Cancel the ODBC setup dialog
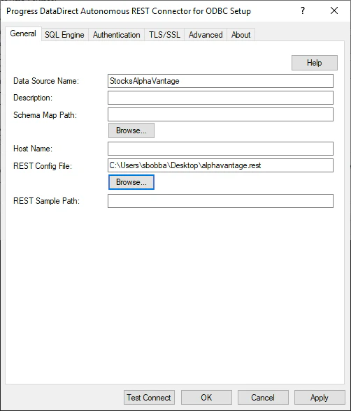Viewport: 351px width, 411px height. point(263,397)
